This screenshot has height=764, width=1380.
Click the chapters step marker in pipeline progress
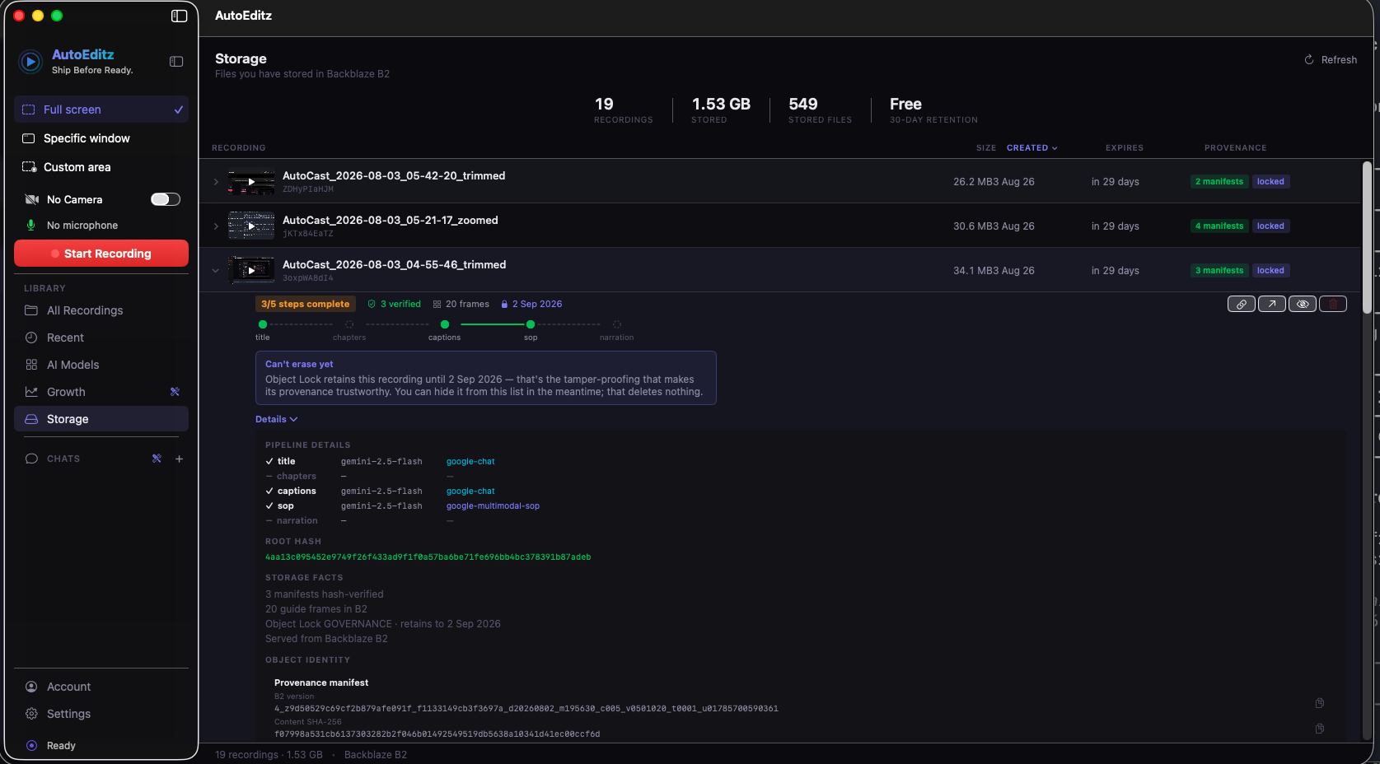coord(349,324)
